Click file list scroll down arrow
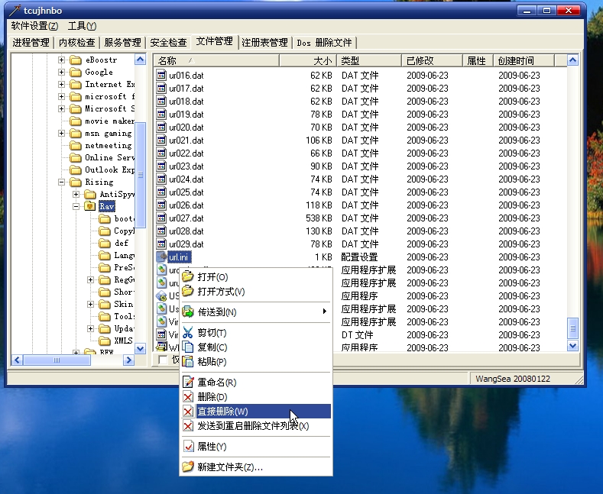The height and width of the screenshot is (494, 603). coord(572,346)
